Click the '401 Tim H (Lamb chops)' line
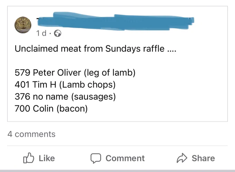The image size is (235, 172). [x=65, y=85]
